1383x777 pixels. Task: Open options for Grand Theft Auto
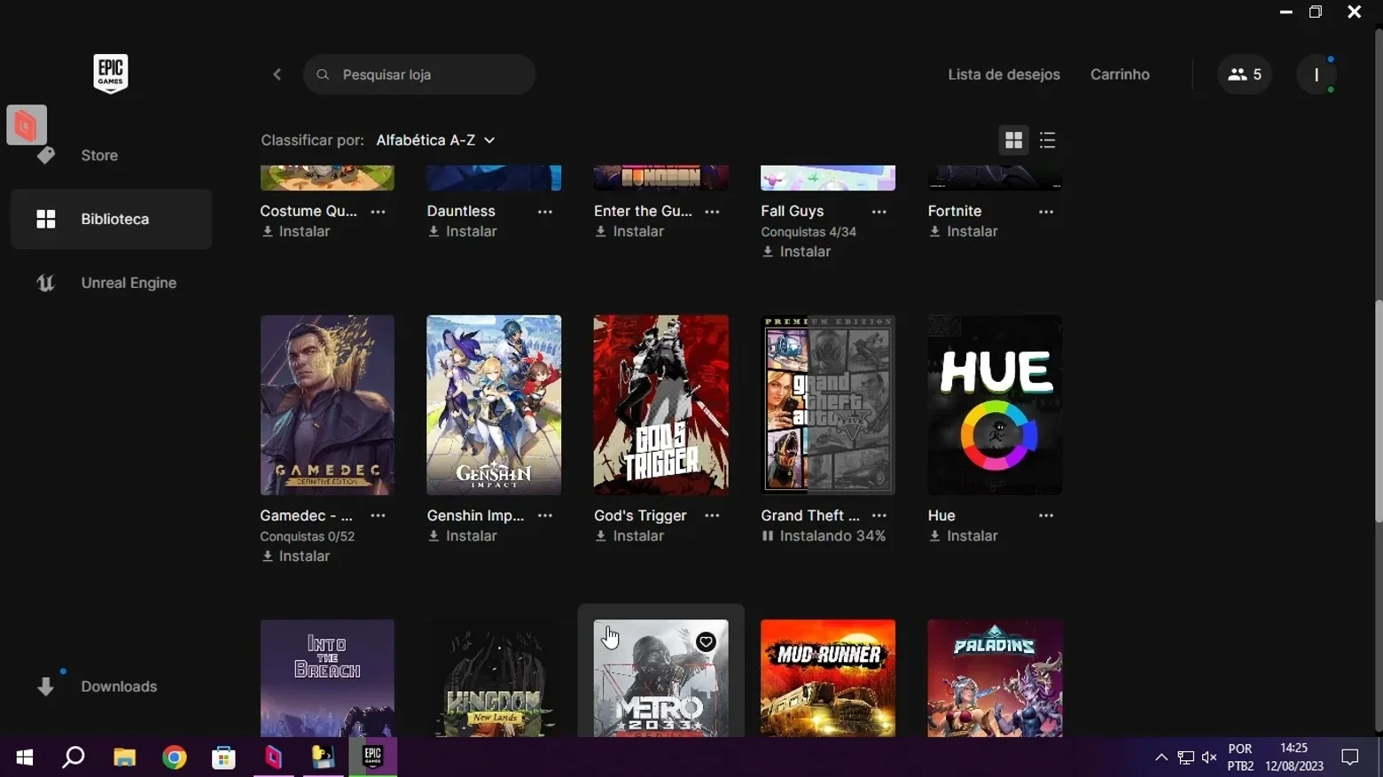[879, 516]
